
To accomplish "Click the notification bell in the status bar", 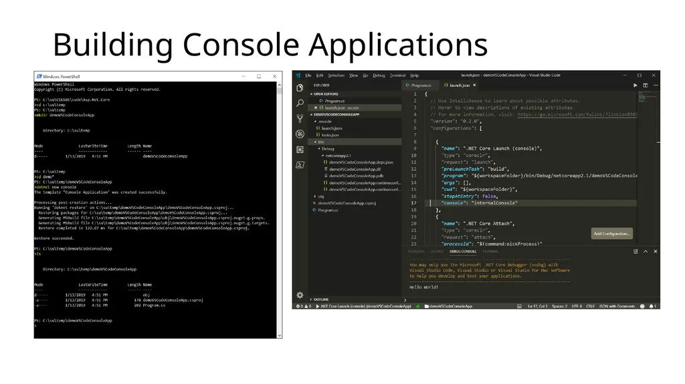I will [652, 307].
